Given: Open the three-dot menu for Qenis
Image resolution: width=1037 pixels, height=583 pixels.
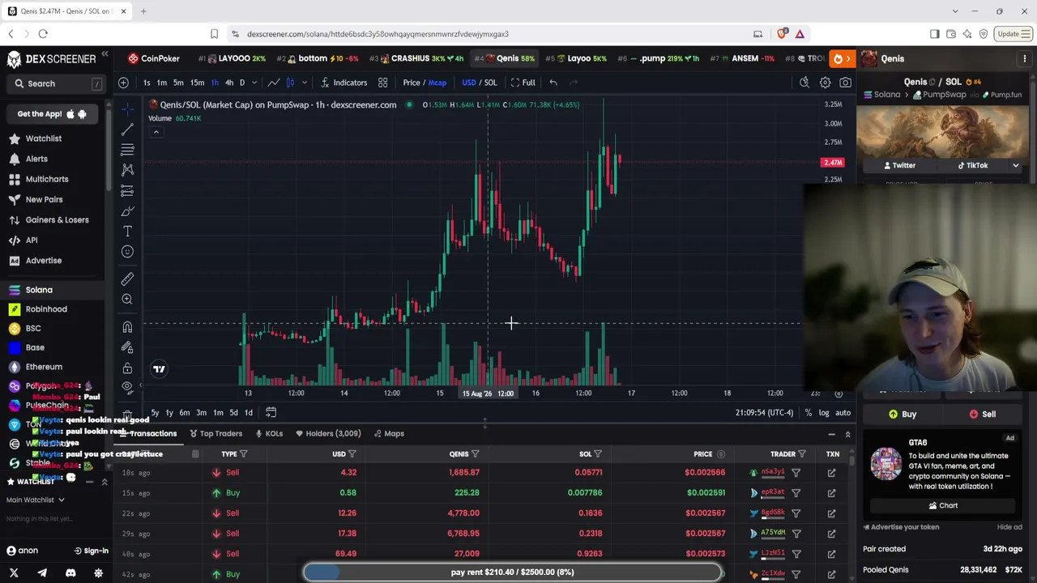Looking at the screenshot, I should pos(1025,58).
